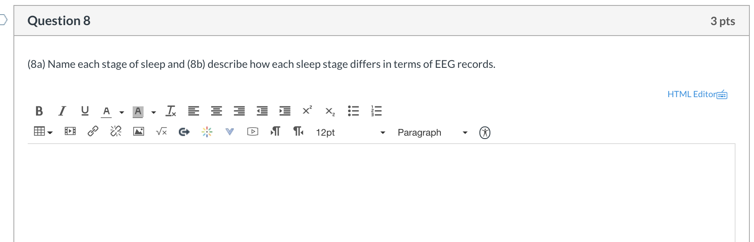This screenshot has height=242, width=754.
Task: Remove the current link
Action: [x=116, y=131]
